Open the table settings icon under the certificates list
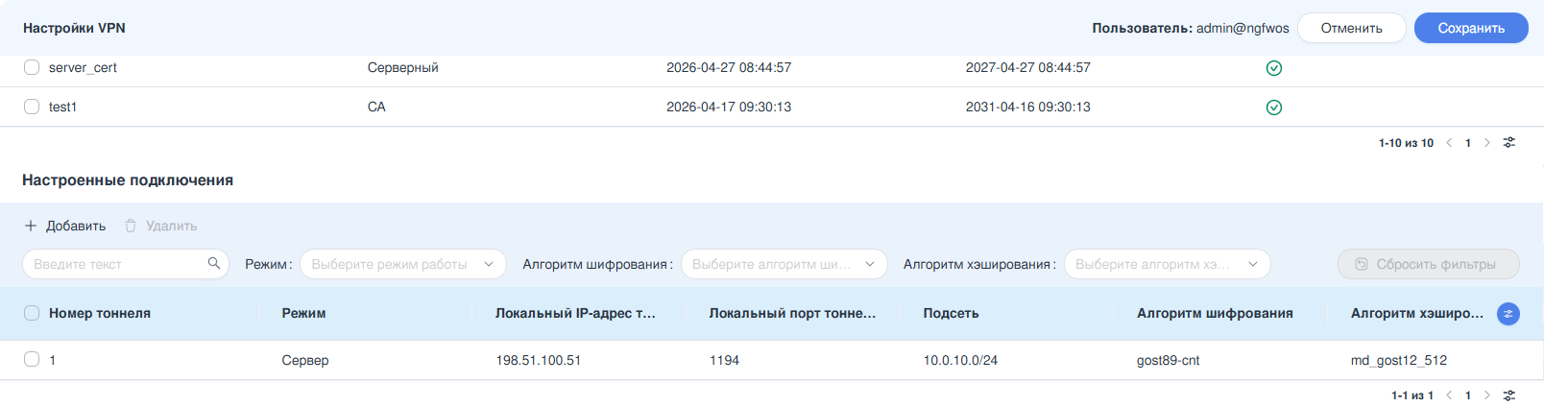Screen dimensions: 1544x407 tap(1509, 143)
